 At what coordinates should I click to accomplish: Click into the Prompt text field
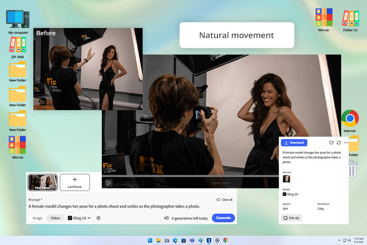click(114, 206)
